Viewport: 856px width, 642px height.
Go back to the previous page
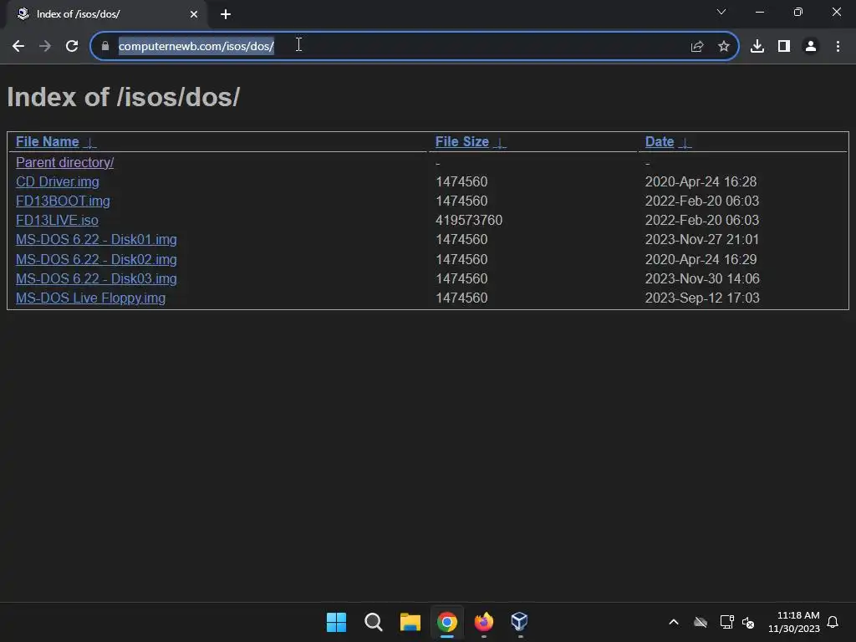18,47
